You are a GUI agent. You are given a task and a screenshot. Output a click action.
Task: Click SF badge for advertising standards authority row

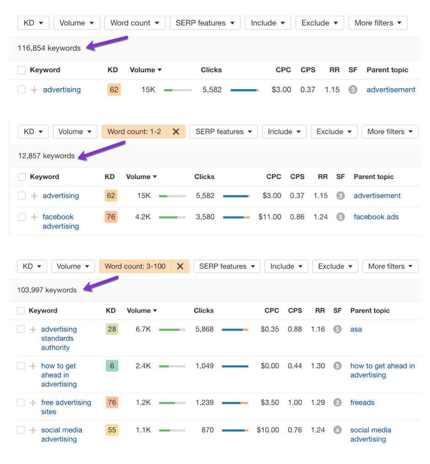pos(338,329)
